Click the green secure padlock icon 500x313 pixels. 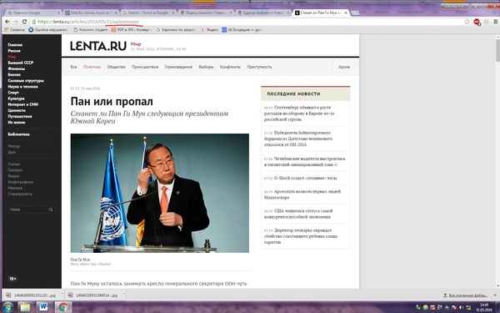[x=34, y=22]
